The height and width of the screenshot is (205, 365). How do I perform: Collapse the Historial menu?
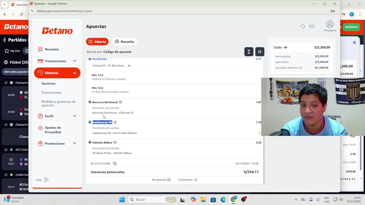click(x=57, y=73)
